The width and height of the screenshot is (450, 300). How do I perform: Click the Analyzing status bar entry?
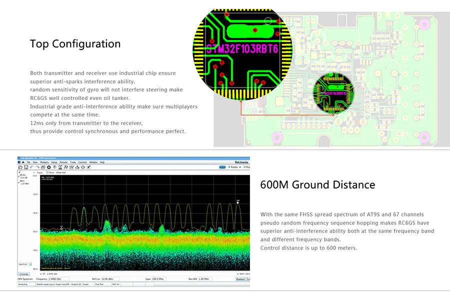point(26,284)
